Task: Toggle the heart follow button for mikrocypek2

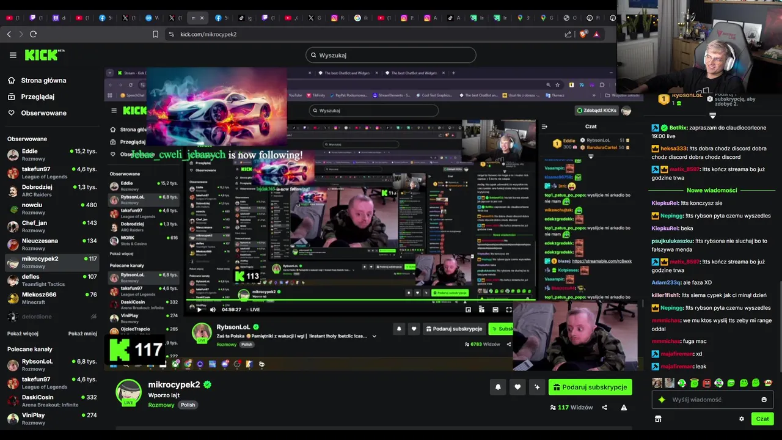Action: pos(517,387)
